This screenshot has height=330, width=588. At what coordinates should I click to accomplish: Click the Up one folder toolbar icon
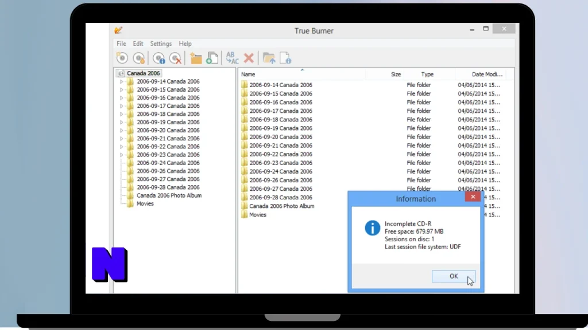pyautogui.click(x=269, y=58)
